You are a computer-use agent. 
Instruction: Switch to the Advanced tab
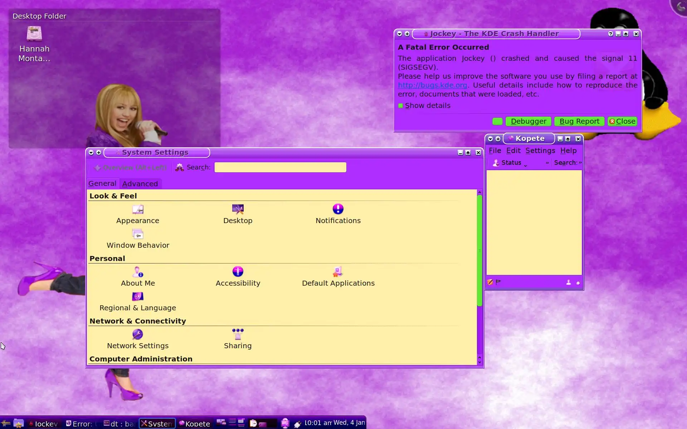[140, 184]
